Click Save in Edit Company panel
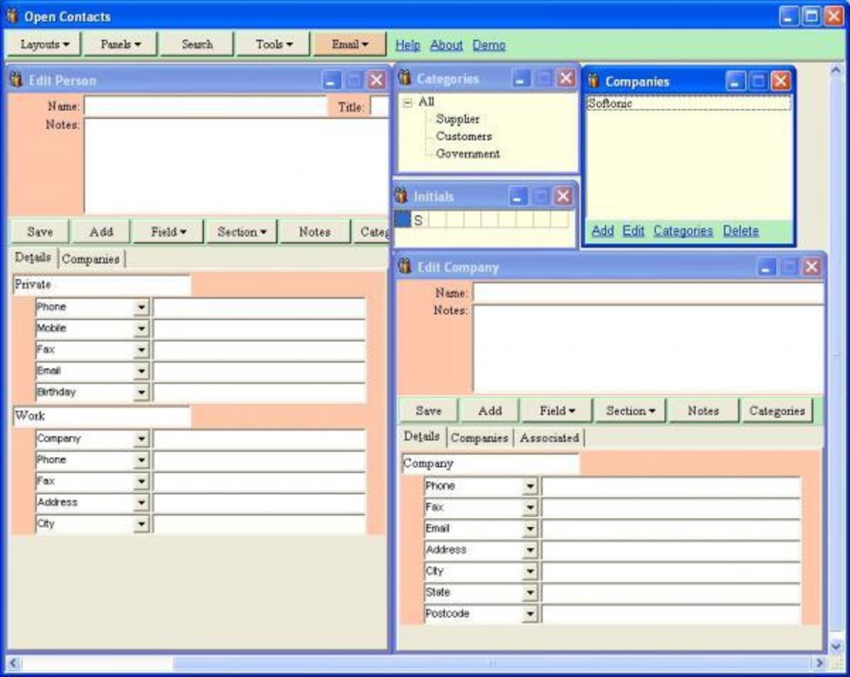 pos(429,411)
